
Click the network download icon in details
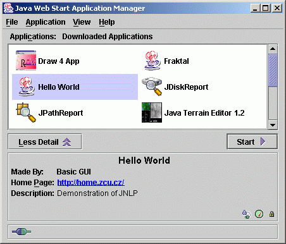click(x=246, y=214)
